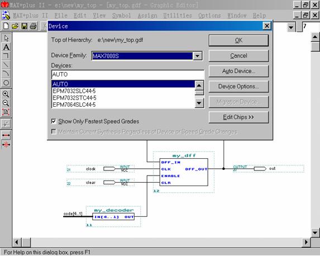Click the editor vertical scroll up arrow
Image resolution: width=320 pixels, height=256 pixels.
[315, 37]
